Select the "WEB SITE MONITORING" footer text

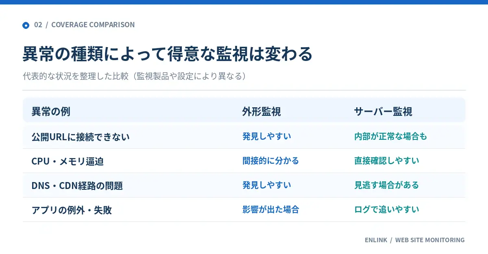point(430,240)
